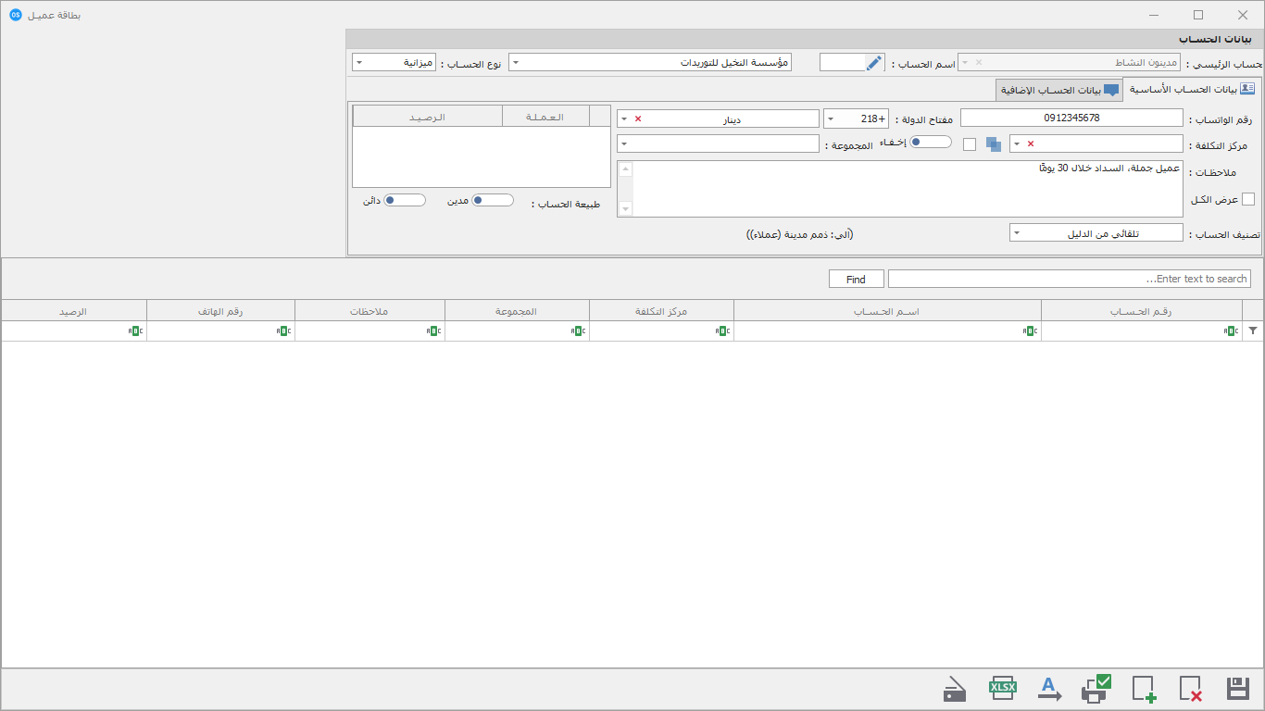This screenshot has height=711, width=1265.
Task: Sort by الرصيد grid column header
Action: tap(74, 311)
